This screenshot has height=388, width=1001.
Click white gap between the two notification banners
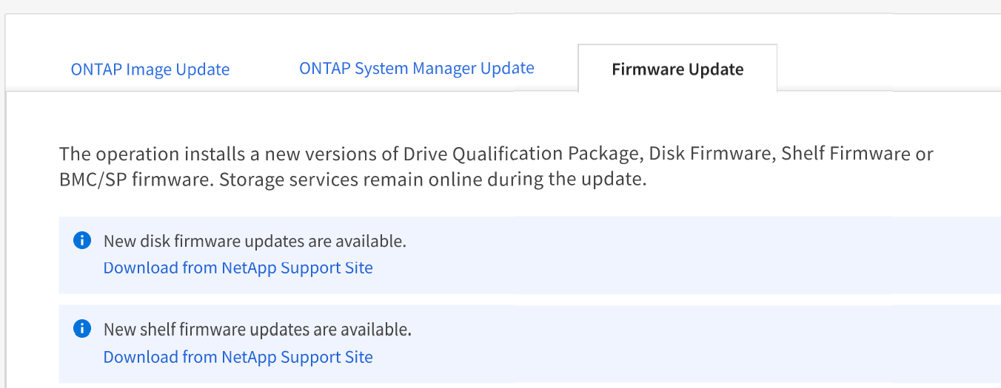(x=518, y=299)
